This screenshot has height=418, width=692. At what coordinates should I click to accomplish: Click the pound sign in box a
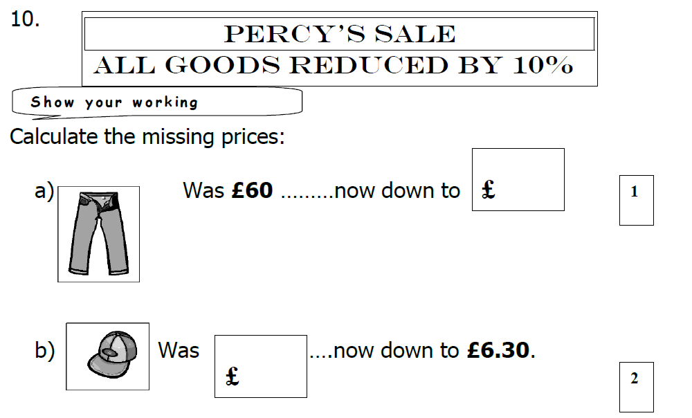(488, 190)
